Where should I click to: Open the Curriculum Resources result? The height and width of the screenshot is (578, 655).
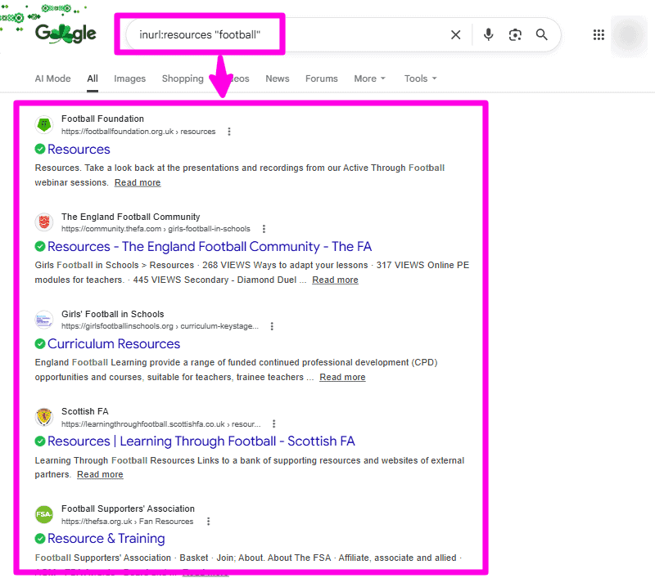tap(114, 343)
